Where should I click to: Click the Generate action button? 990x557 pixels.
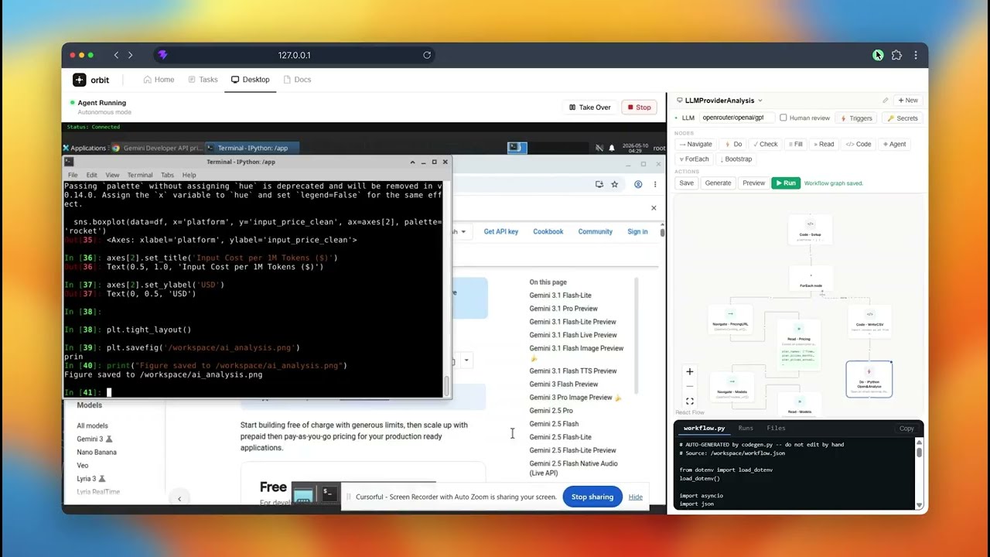(x=718, y=183)
